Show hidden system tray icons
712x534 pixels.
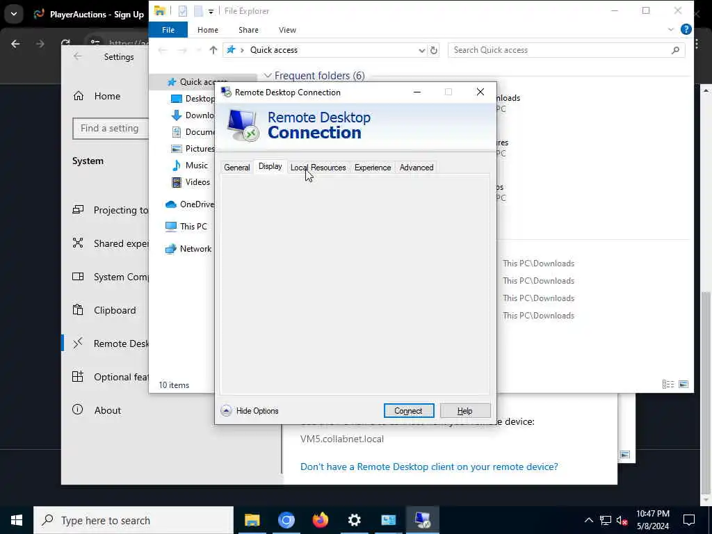[x=588, y=520]
